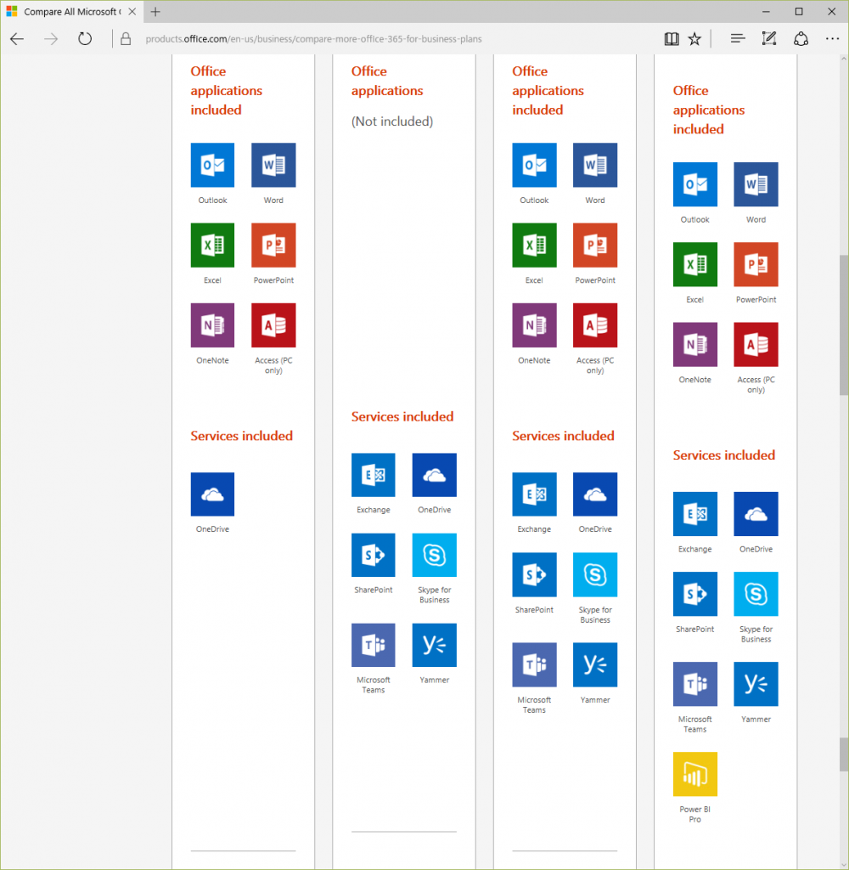Select Skype for Business in the second plan column
This screenshot has width=849, height=870.
[434, 555]
